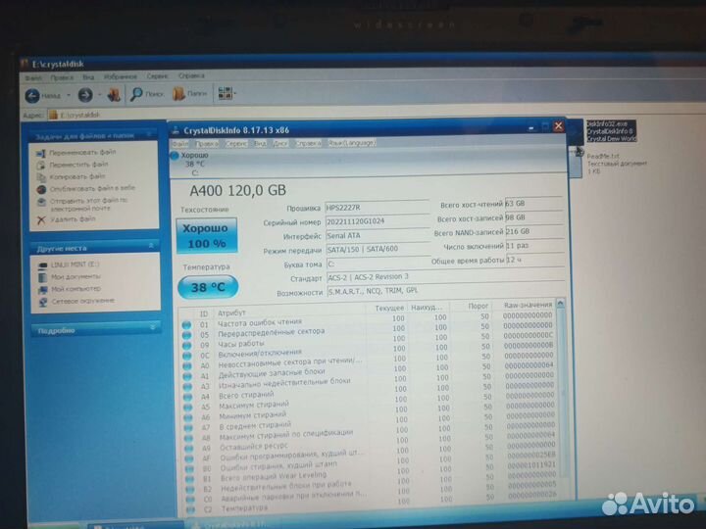Open Сервис menu in Explorer window

(157, 76)
